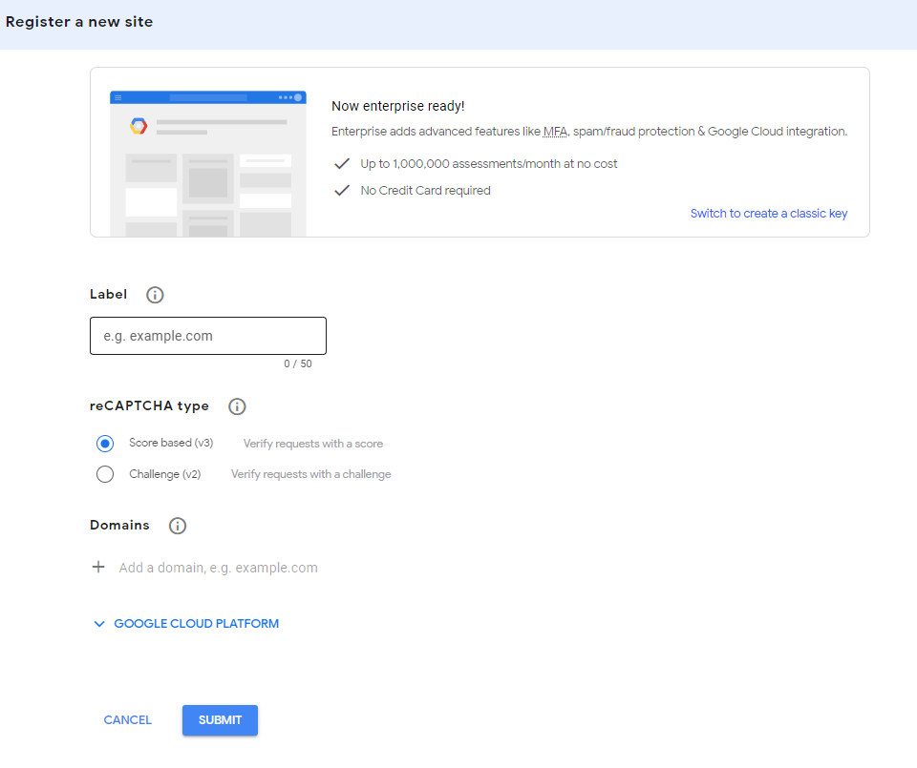
Task: Click the Label info icon
Action: (x=155, y=295)
